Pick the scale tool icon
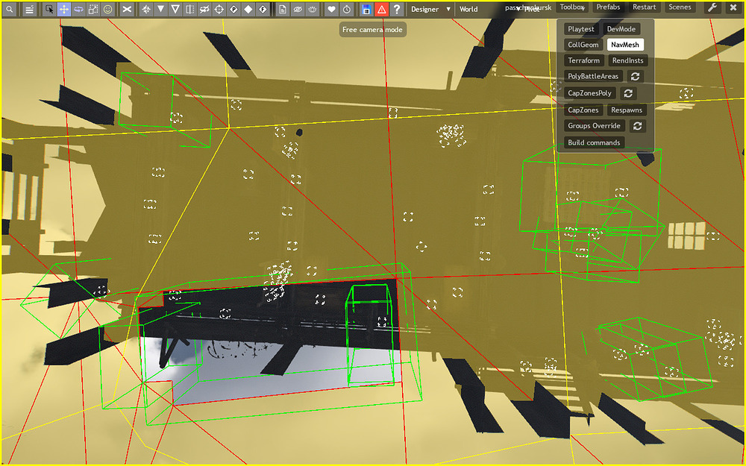This screenshot has height=466, width=746. (x=93, y=9)
